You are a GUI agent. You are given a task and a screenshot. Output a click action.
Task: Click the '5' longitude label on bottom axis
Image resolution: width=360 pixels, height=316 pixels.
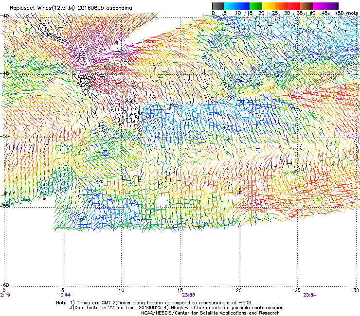coord(63,290)
